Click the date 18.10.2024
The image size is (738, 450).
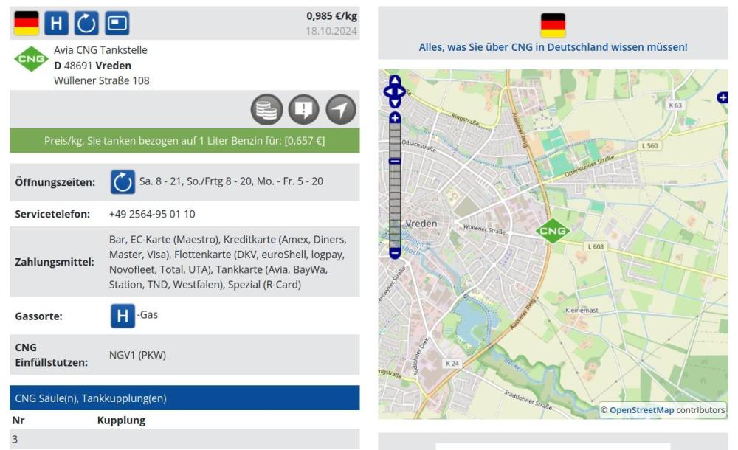pyautogui.click(x=331, y=31)
